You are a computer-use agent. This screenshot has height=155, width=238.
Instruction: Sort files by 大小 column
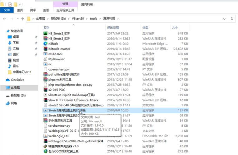pos(175,27)
